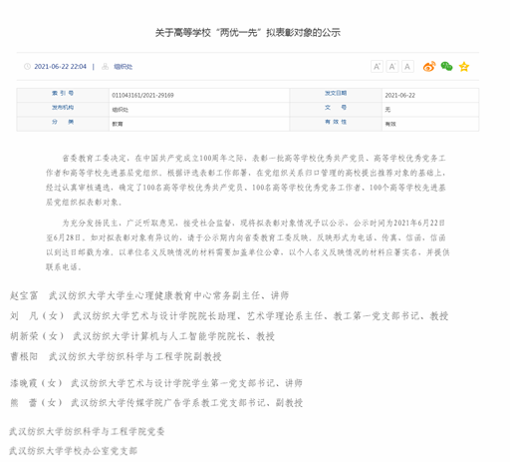Viewport: 510px width, 462px height.
Task: Click the 教育 category value
Action: coord(118,124)
